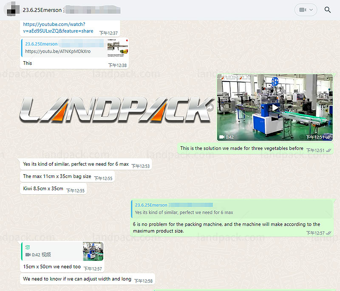Open the youtube.com/watch link
Image resolution: width=340 pixels, height=291 pixels.
point(58,28)
